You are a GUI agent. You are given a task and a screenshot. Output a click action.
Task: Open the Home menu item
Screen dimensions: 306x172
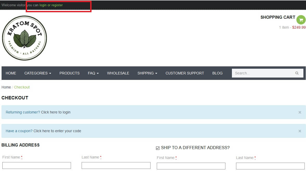pos(11,73)
